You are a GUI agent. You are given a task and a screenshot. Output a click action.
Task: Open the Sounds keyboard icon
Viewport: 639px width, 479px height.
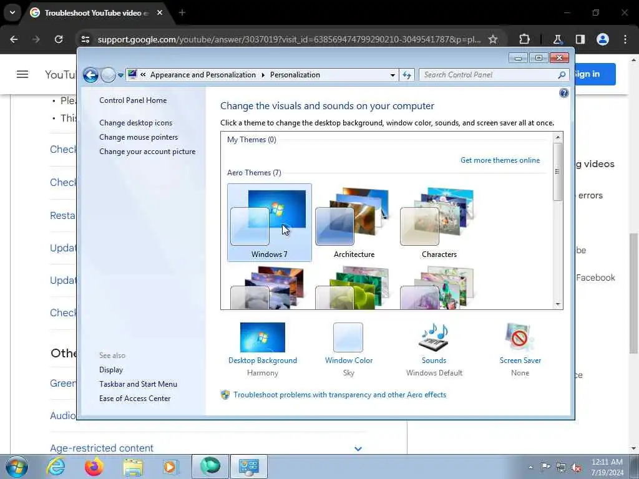[434, 337]
